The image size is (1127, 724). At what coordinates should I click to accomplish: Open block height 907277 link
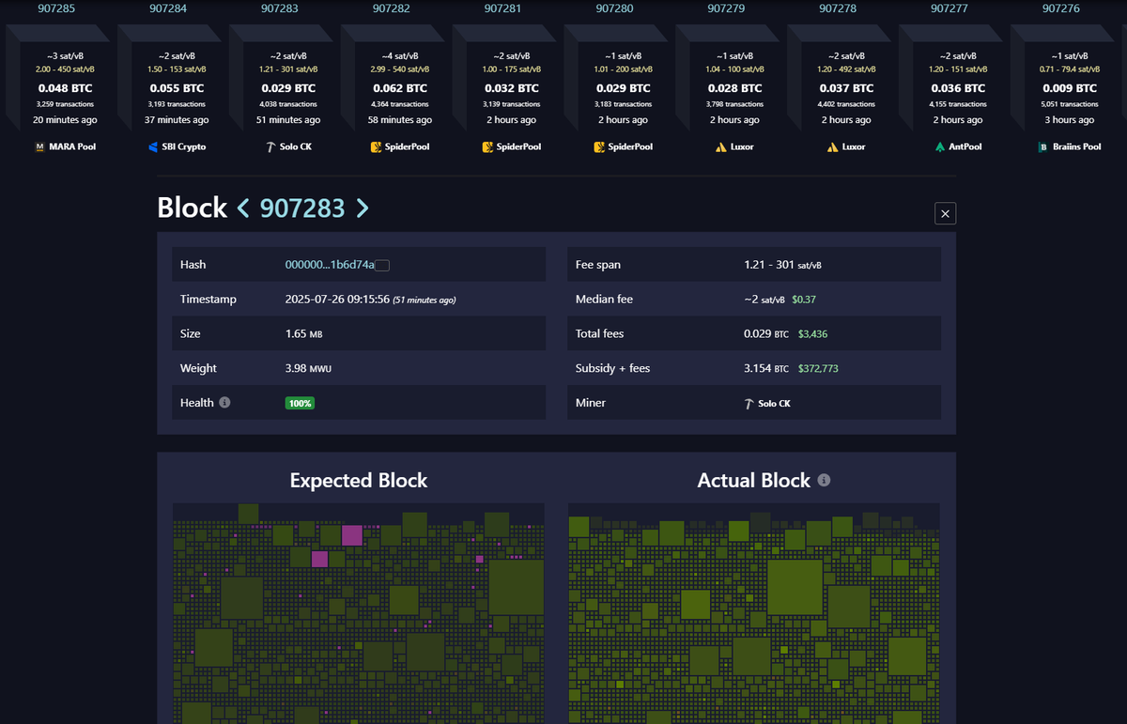(949, 8)
